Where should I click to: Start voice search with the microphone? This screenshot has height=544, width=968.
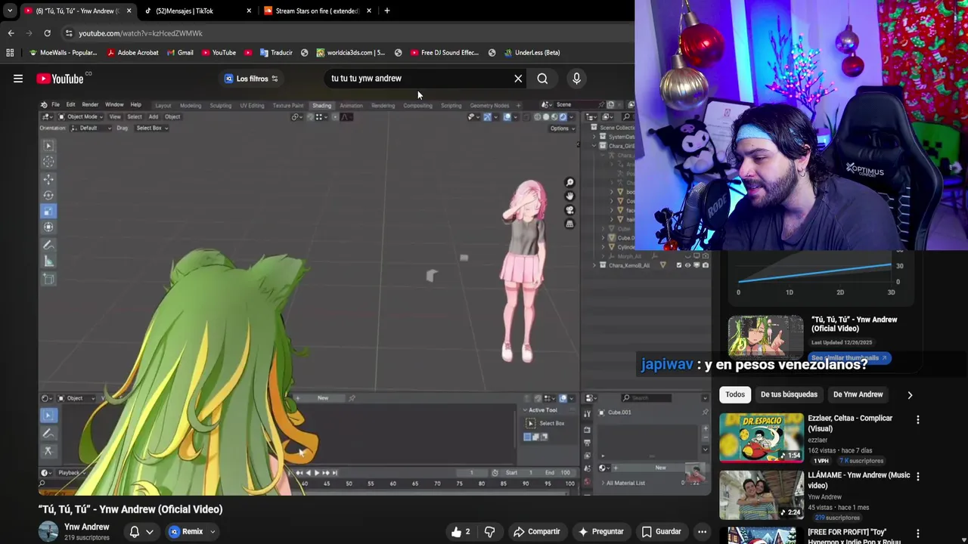(576, 79)
